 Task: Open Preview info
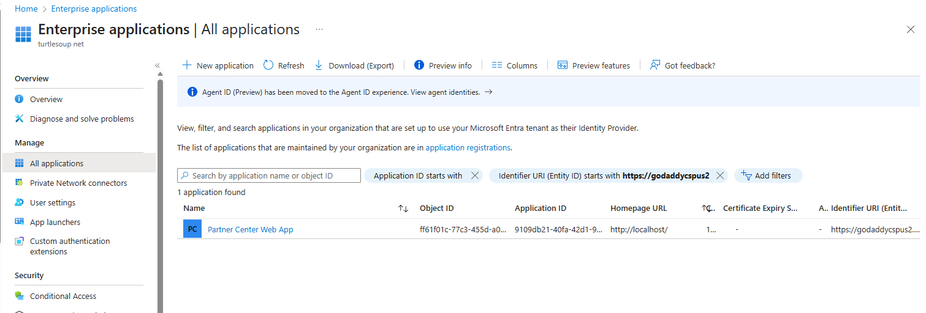point(443,65)
